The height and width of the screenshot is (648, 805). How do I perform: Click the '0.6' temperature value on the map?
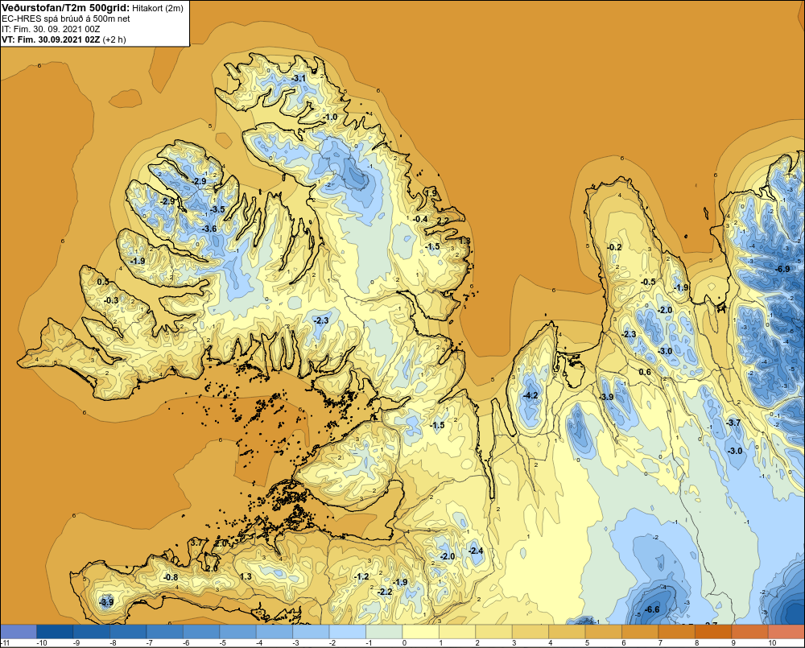[x=645, y=372]
